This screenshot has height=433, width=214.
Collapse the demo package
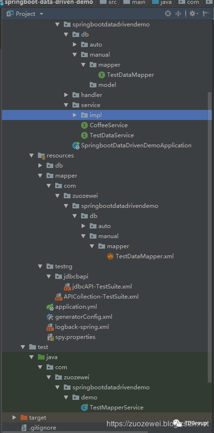coord(66,397)
